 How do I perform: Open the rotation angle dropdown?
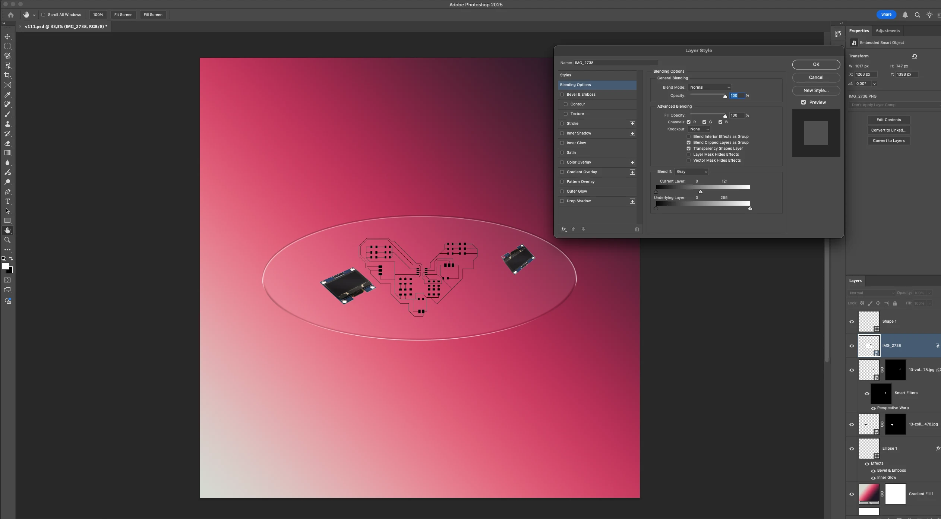(874, 84)
